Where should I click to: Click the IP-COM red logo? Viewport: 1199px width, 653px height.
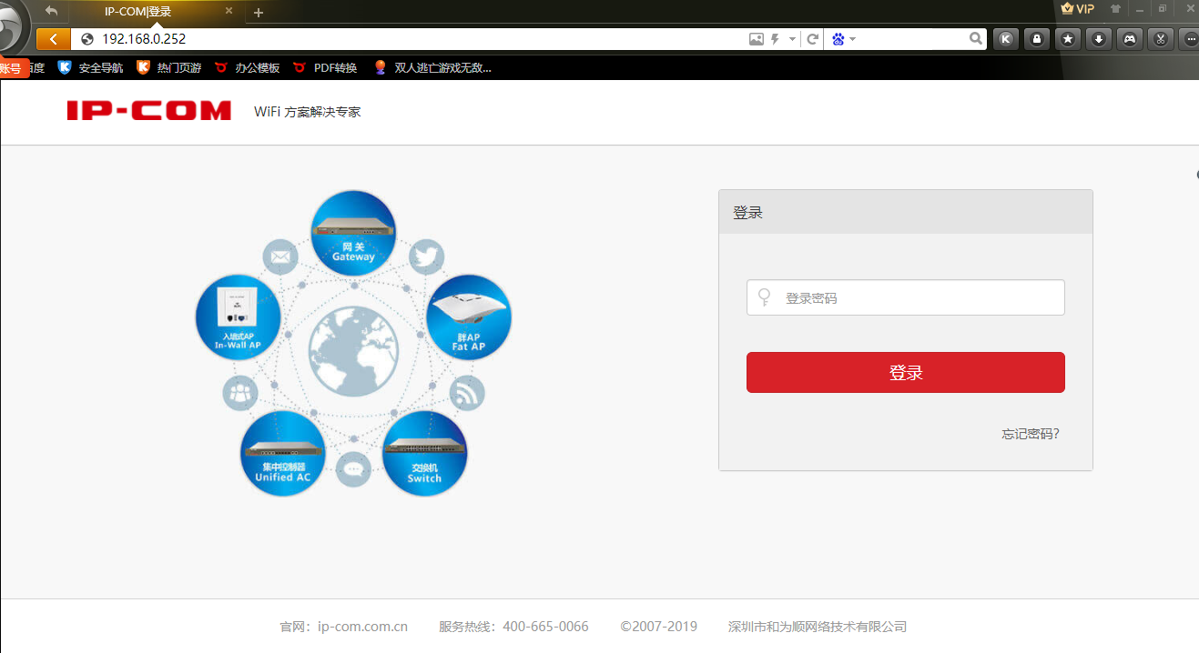(x=149, y=111)
